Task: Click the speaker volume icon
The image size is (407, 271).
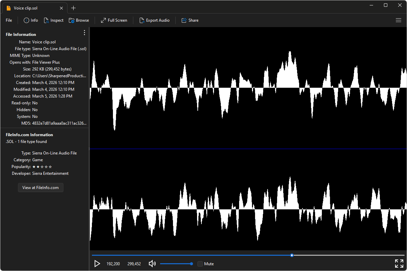Action: click(x=152, y=264)
